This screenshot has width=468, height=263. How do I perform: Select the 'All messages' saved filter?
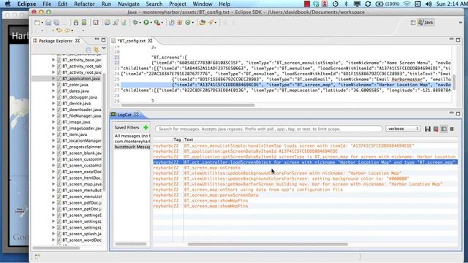[x=132, y=136]
